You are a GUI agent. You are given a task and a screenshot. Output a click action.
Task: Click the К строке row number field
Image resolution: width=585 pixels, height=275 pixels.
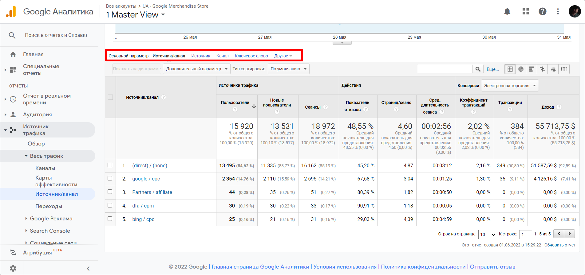525,234
